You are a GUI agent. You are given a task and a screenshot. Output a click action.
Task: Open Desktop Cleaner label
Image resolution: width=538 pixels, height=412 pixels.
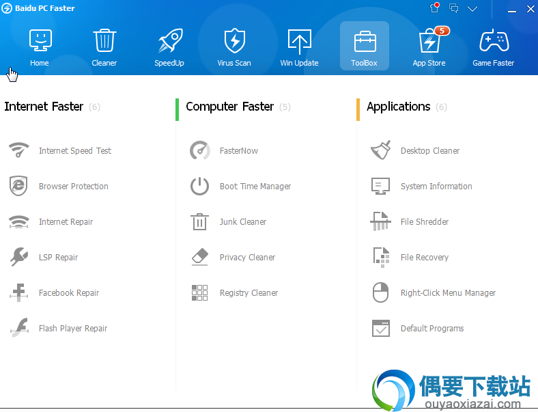coord(430,151)
